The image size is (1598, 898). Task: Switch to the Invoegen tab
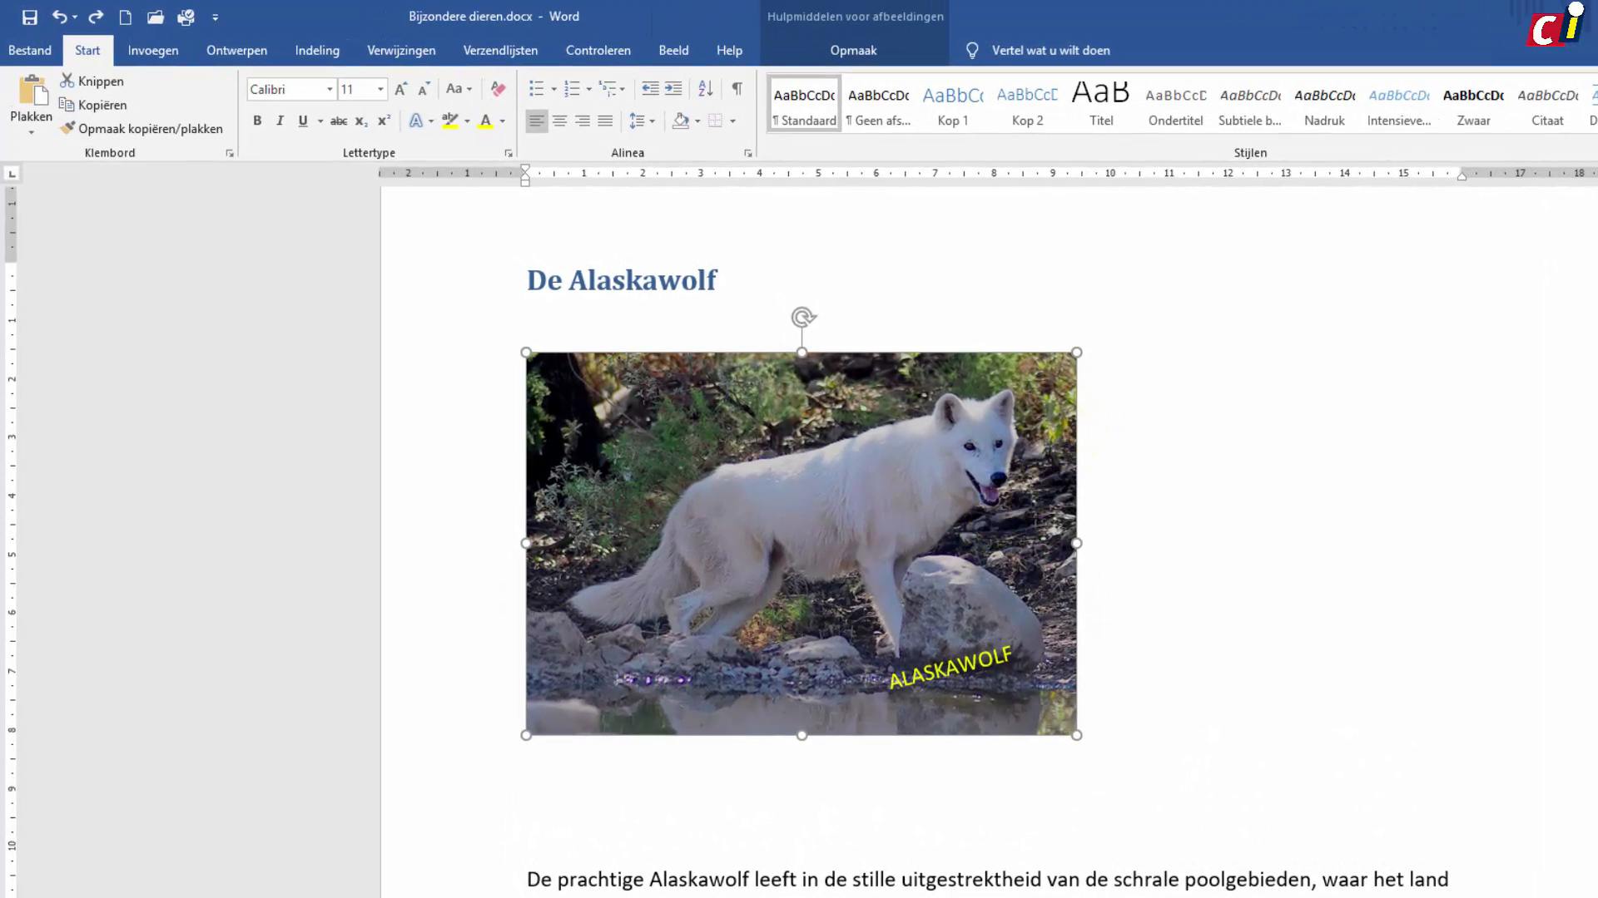[x=153, y=50]
